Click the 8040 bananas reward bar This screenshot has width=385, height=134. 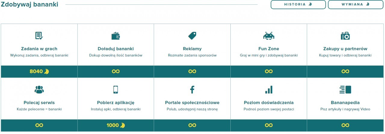coord(39,71)
